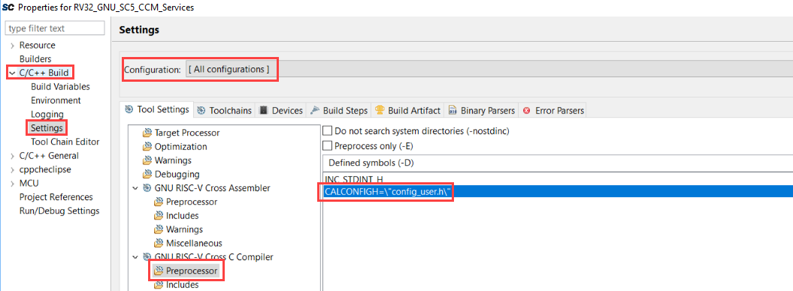Screen dimensions: 793x291
Task: Select the Settings page in tree
Action: [x=47, y=128]
